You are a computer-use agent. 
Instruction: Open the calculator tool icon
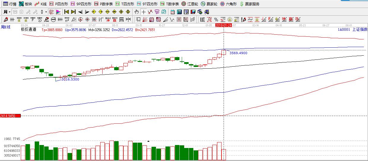pyautogui.click(x=179, y=12)
